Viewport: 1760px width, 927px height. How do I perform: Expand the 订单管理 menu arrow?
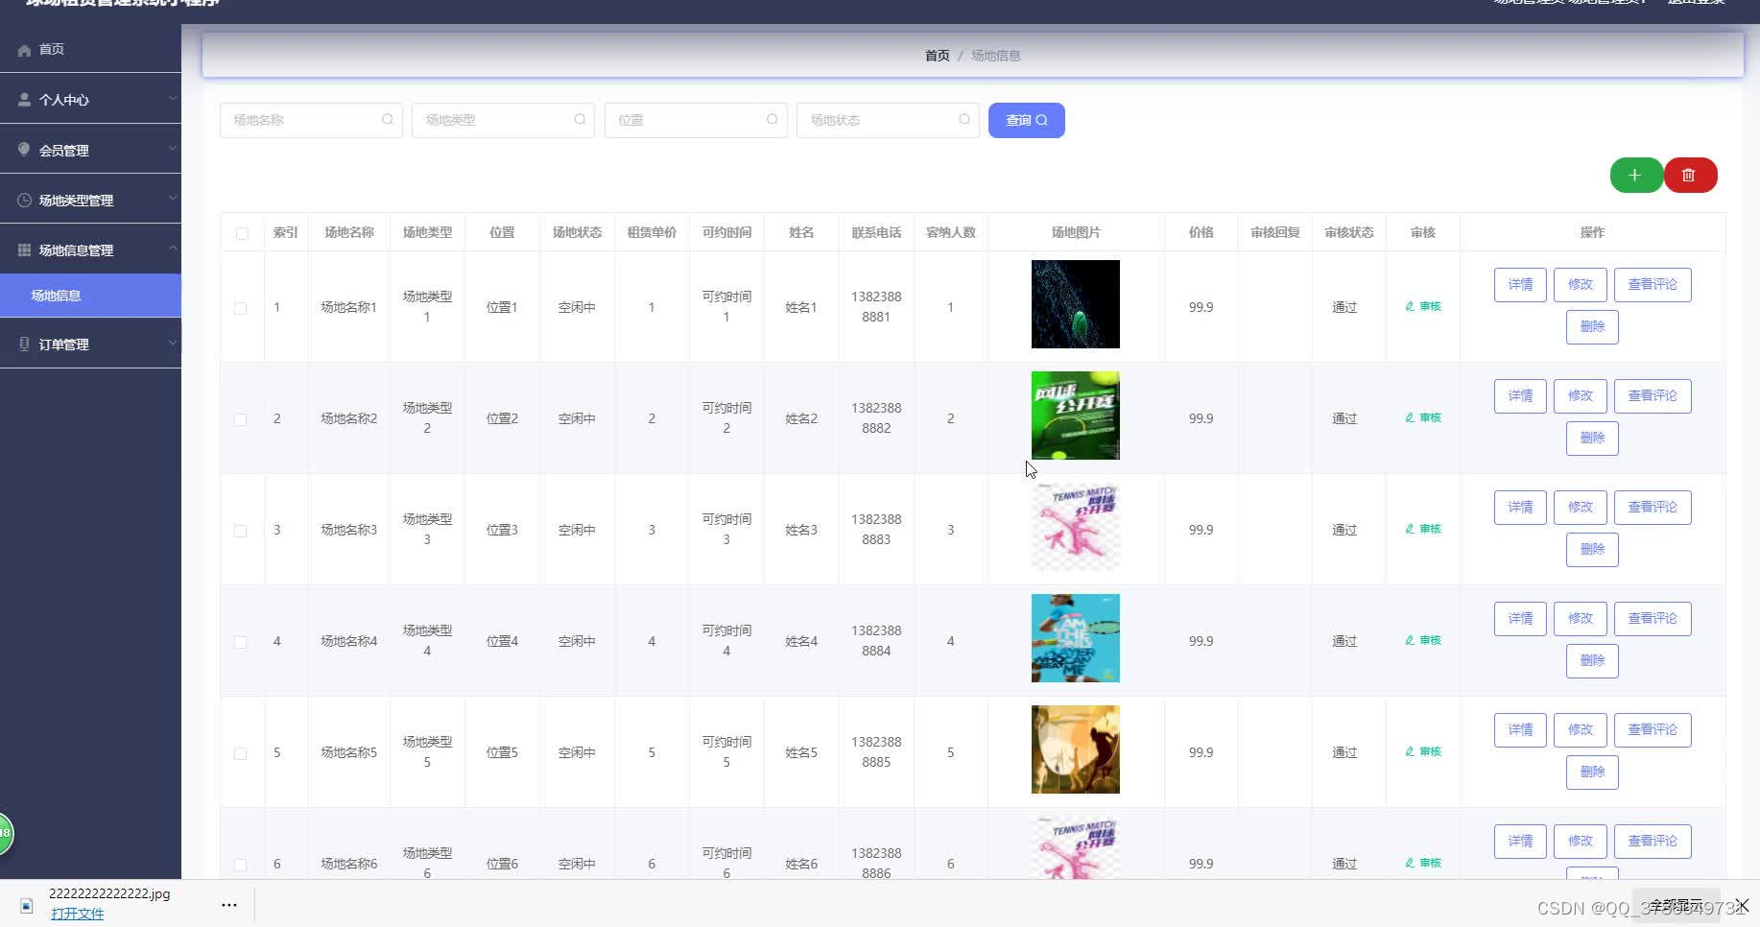(x=173, y=343)
